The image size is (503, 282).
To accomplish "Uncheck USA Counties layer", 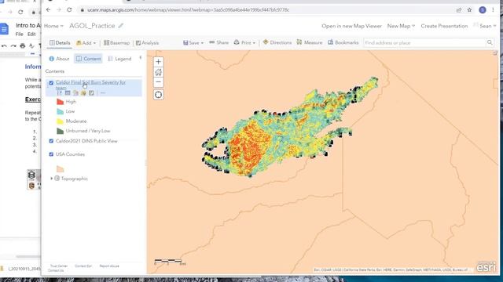I will [x=51, y=154].
